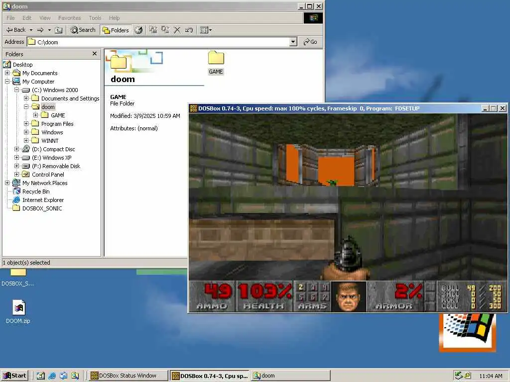Click the Undo icon in toolbar
Image resolution: width=510 pixels, height=382 pixels.
pyautogui.click(x=189, y=30)
